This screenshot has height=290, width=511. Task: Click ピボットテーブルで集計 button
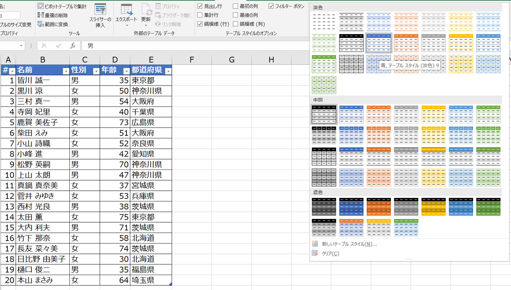coord(62,6)
